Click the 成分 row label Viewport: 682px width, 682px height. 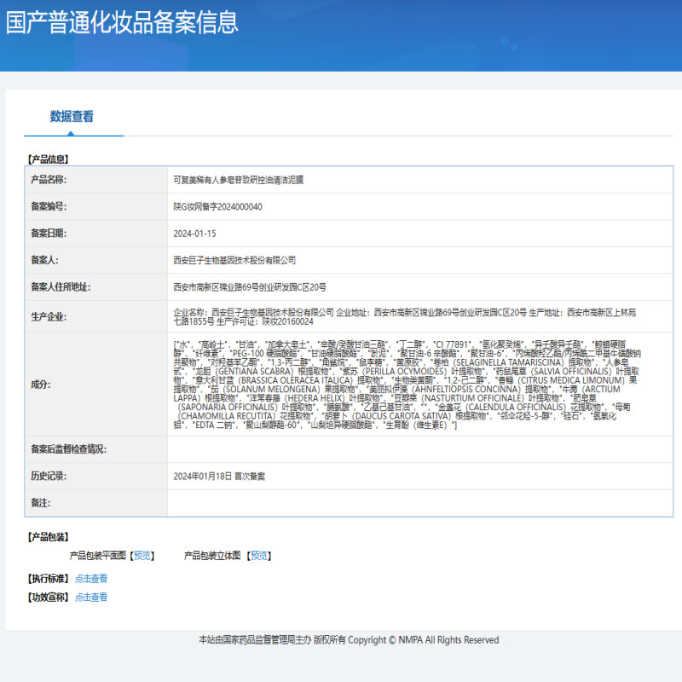(x=41, y=384)
